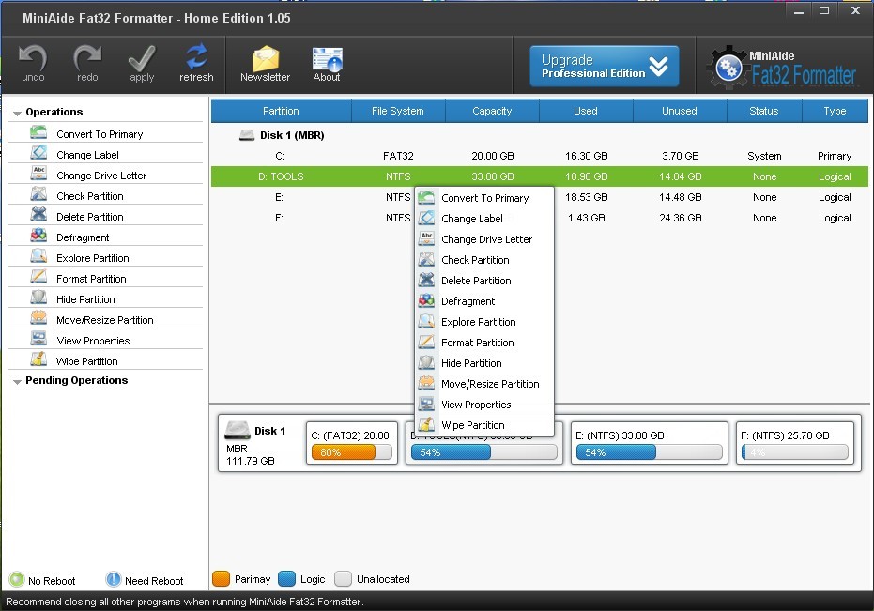Click the C: (FAT32) 80% usage bar
This screenshot has height=611, width=874.
click(352, 452)
